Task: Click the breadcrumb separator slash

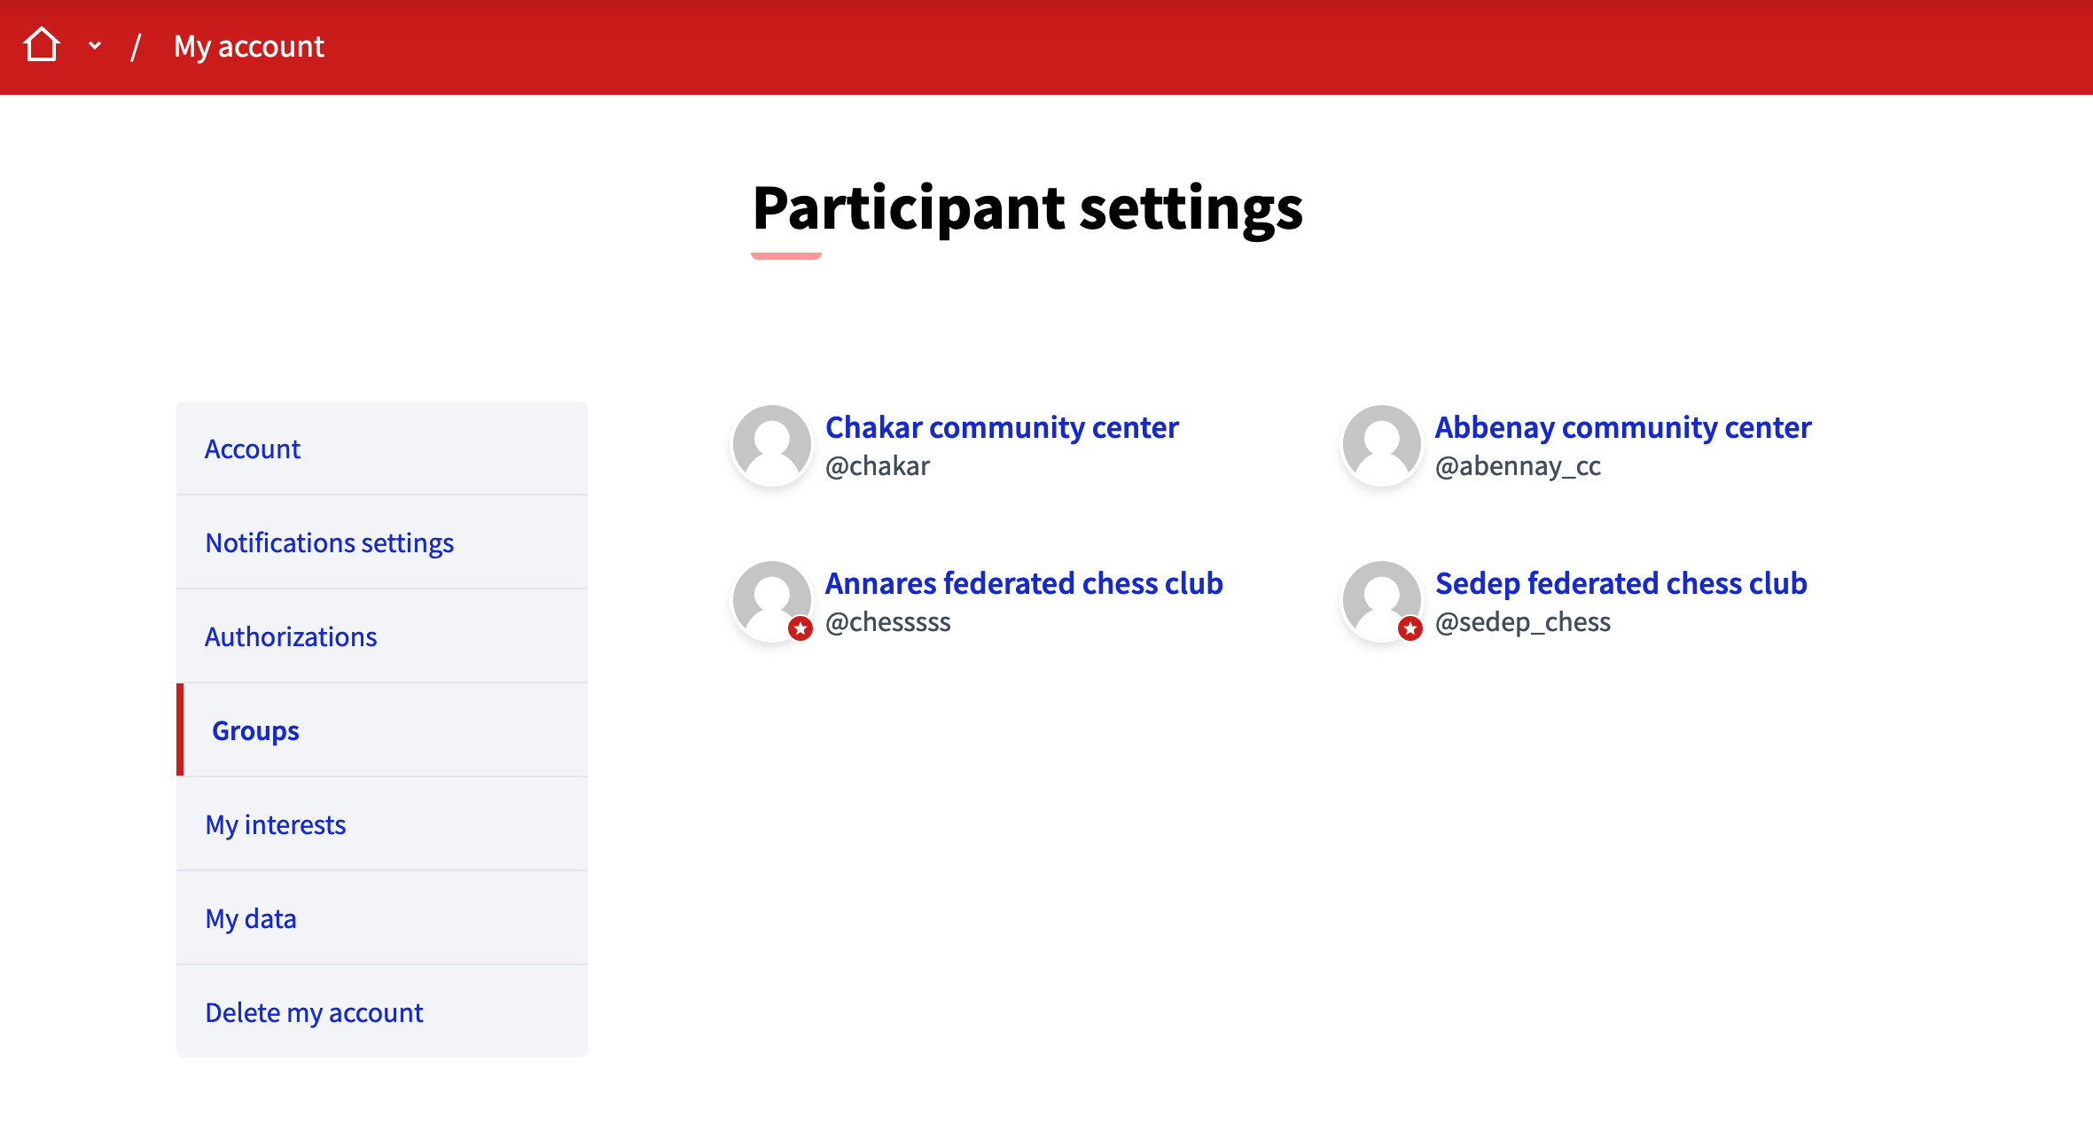Action: coord(137,46)
